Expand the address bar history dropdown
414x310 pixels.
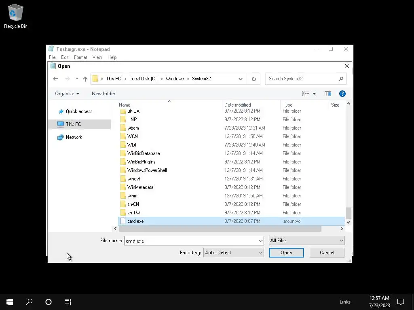(x=240, y=79)
